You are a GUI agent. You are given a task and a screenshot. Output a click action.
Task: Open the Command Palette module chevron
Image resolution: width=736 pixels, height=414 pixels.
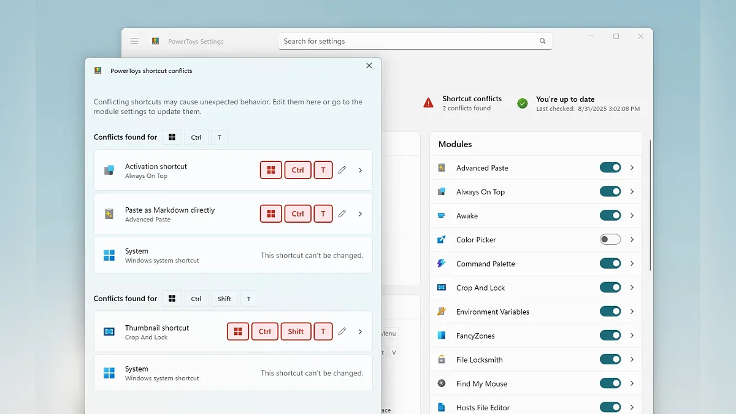[632, 263]
